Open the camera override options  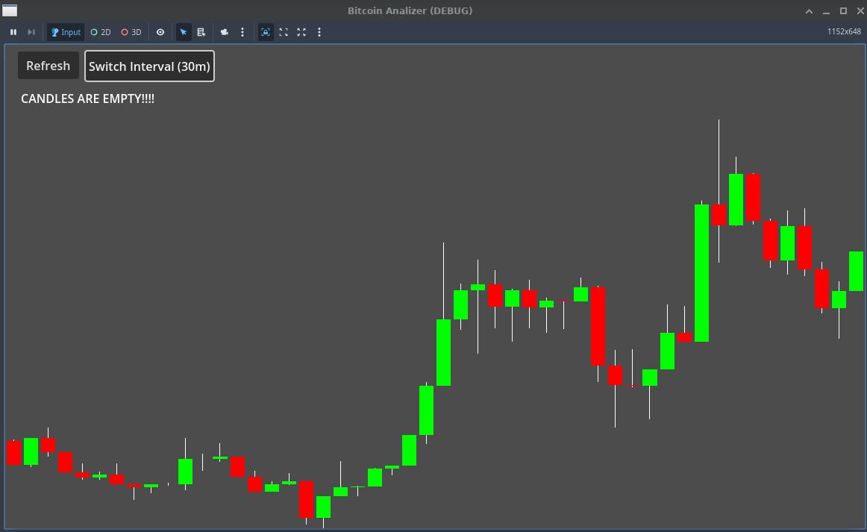(225, 32)
